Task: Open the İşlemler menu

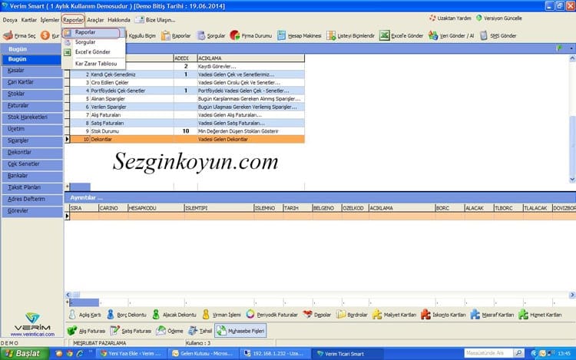Action: point(50,20)
